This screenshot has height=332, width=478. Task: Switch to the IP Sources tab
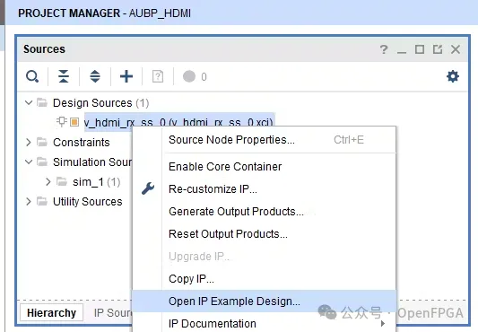tap(112, 313)
